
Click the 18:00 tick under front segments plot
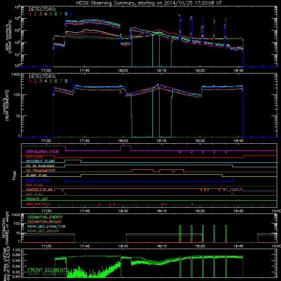coord(123,71)
